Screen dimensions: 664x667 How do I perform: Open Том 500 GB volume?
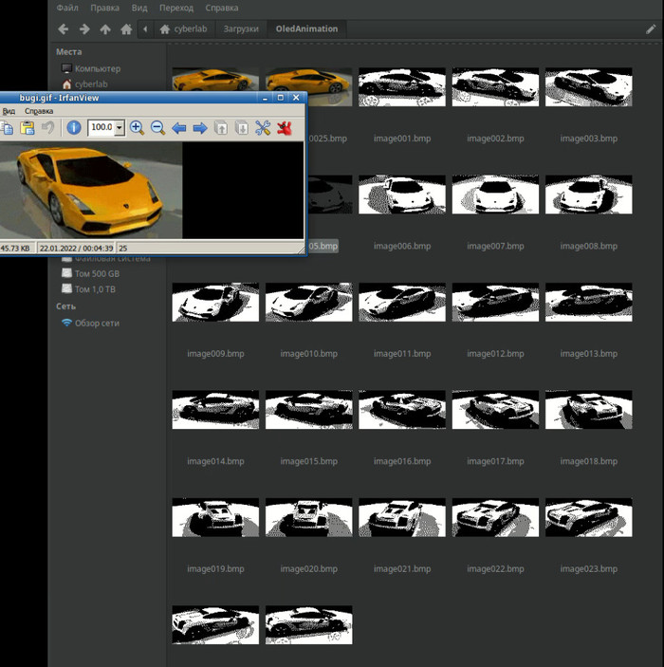(91, 273)
